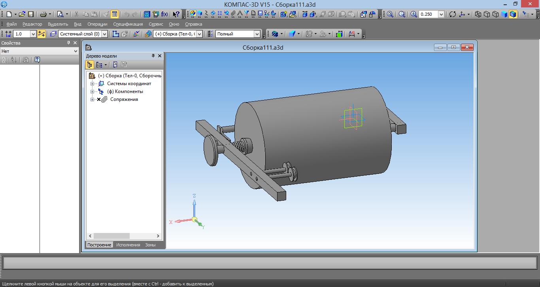540x287 pixels.
Task: Click the rotate view circular arrows icon
Action: pos(453,14)
